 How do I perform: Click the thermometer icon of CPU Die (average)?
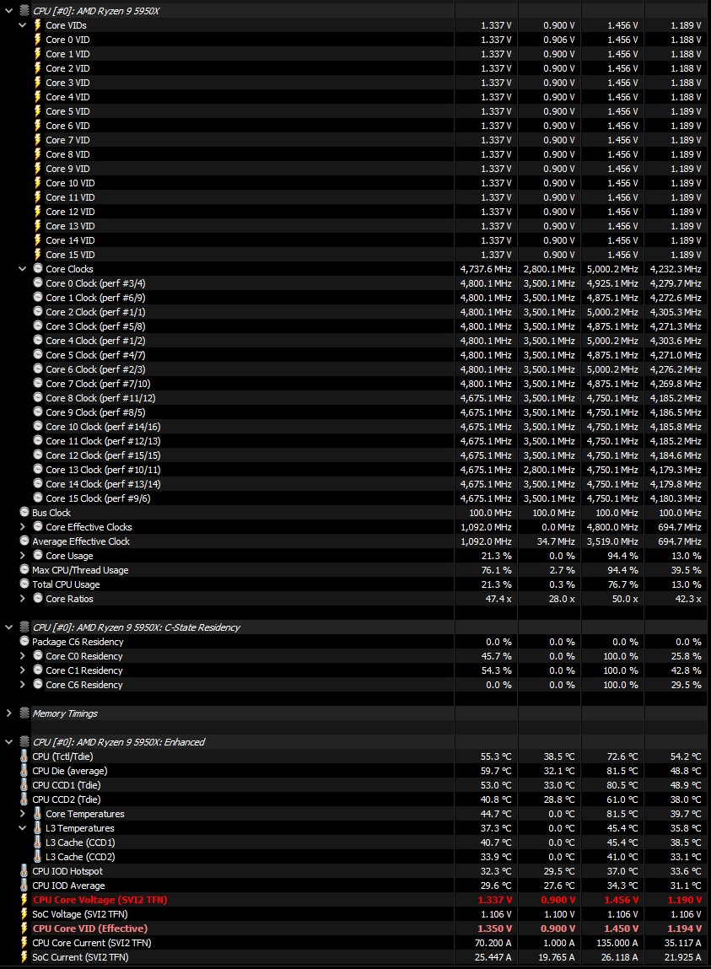24,771
